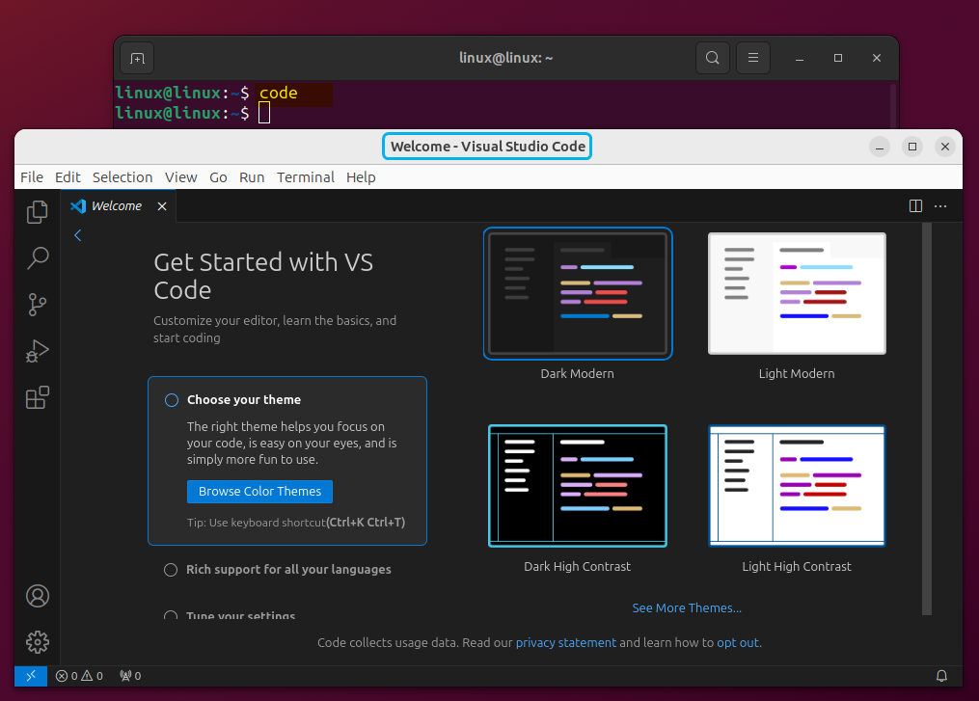
Task: Click the remote indicator in status bar
Action: coord(30,676)
